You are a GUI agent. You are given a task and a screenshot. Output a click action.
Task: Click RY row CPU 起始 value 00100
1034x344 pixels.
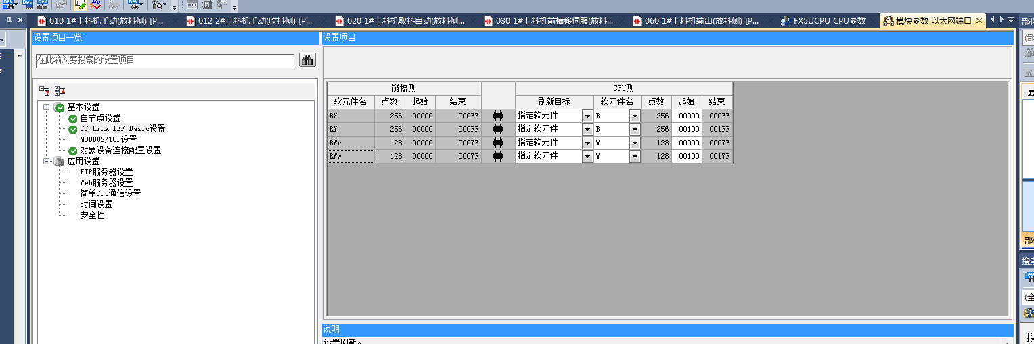pos(686,129)
